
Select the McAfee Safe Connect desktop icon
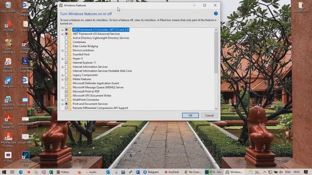point(8,140)
